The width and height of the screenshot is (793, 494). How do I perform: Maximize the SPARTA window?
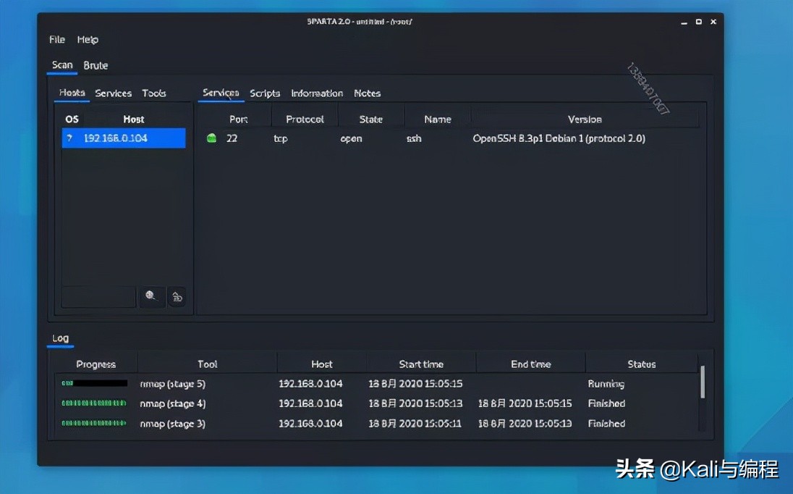click(x=698, y=22)
